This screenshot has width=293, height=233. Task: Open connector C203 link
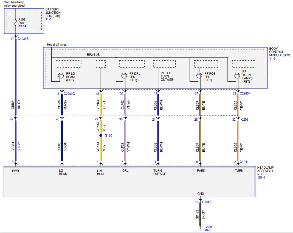click(x=245, y=120)
